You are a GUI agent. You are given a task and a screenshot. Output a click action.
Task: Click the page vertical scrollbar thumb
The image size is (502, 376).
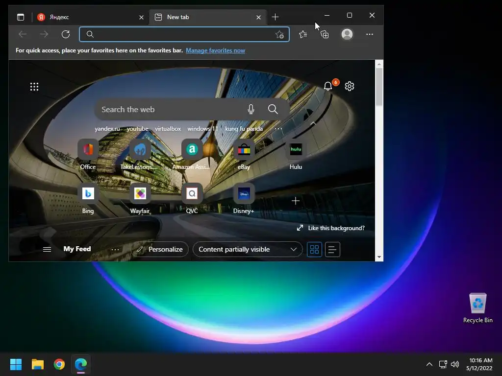[379, 87]
